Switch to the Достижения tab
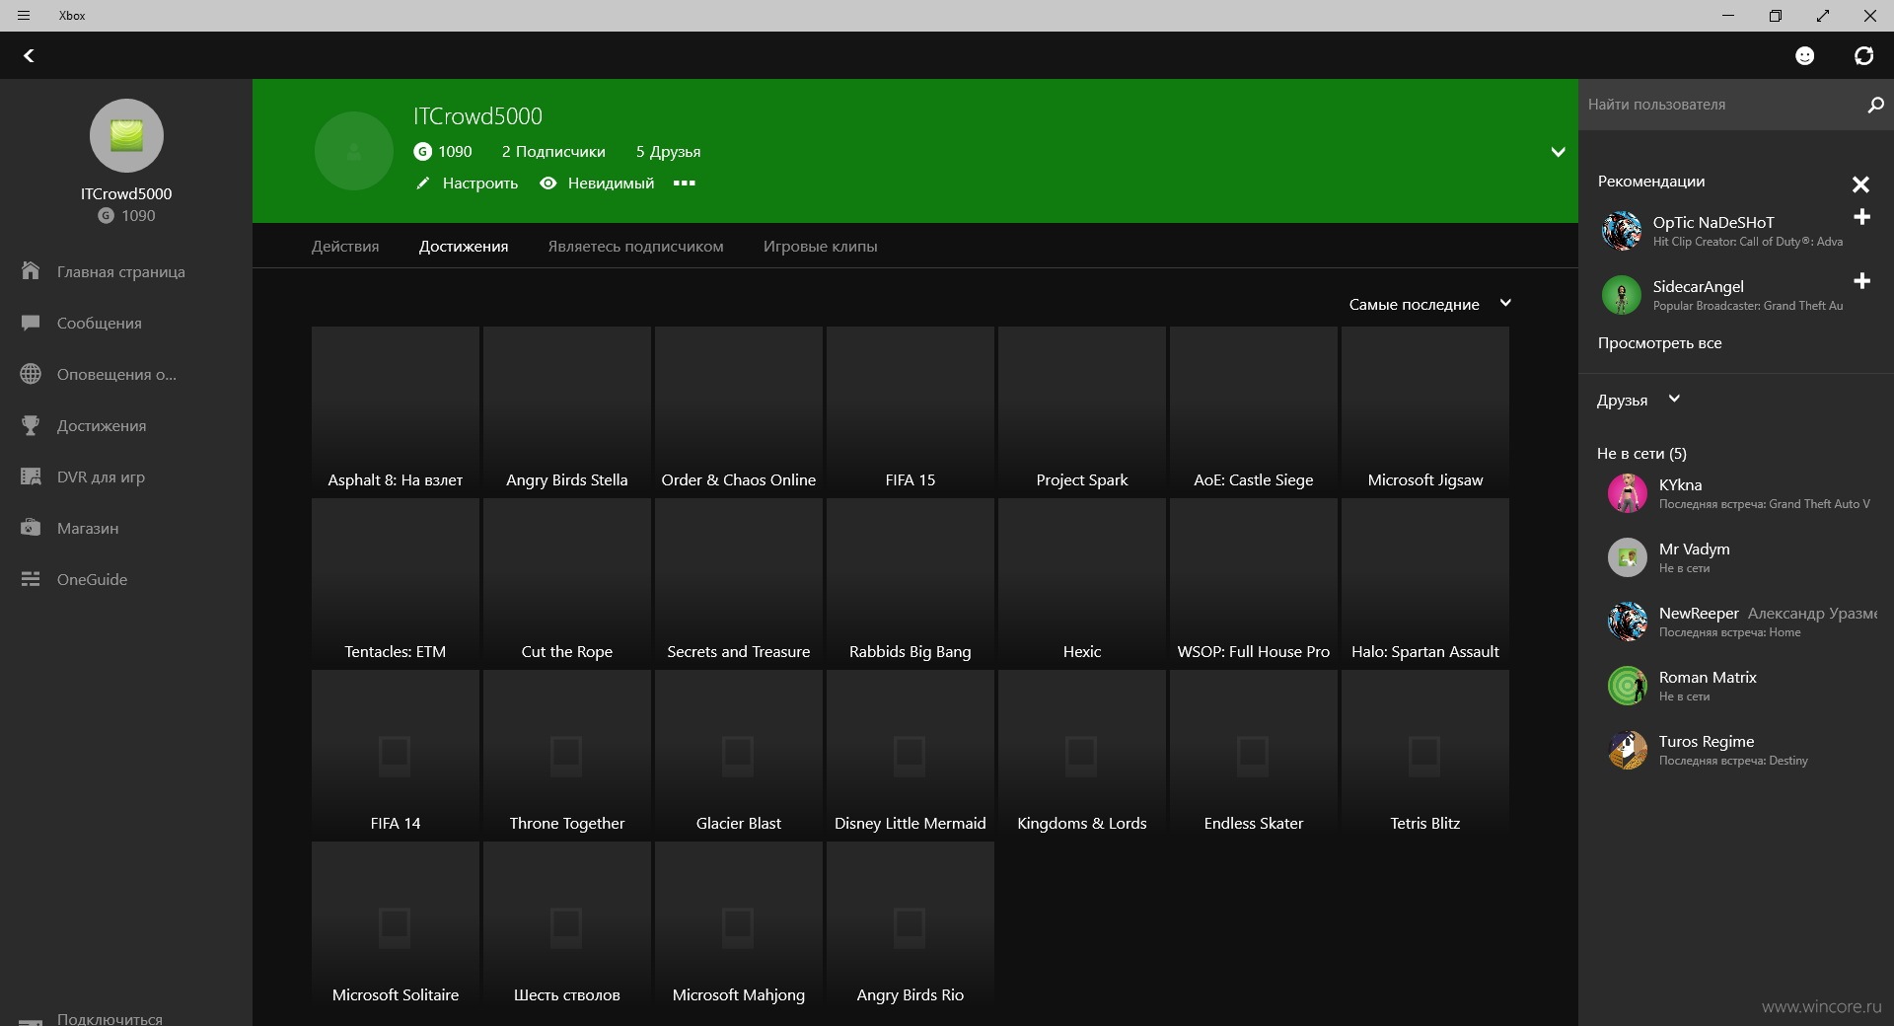The height and width of the screenshot is (1026, 1894). point(464,247)
